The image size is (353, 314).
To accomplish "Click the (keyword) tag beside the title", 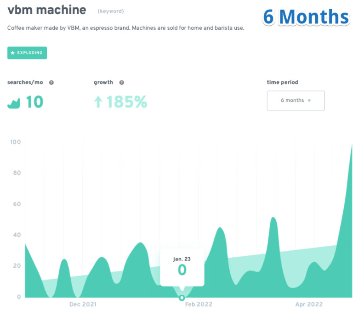I will pyautogui.click(x=110, y=11).
